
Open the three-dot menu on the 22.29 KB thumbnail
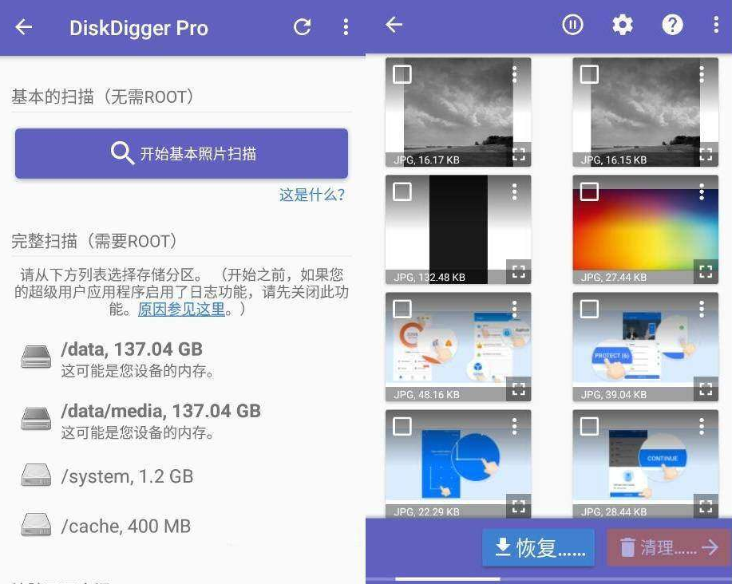point(514,426)
